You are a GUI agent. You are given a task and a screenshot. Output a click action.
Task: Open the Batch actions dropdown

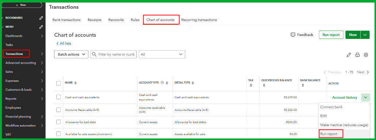pyautogui.click(x=71, y=55)
